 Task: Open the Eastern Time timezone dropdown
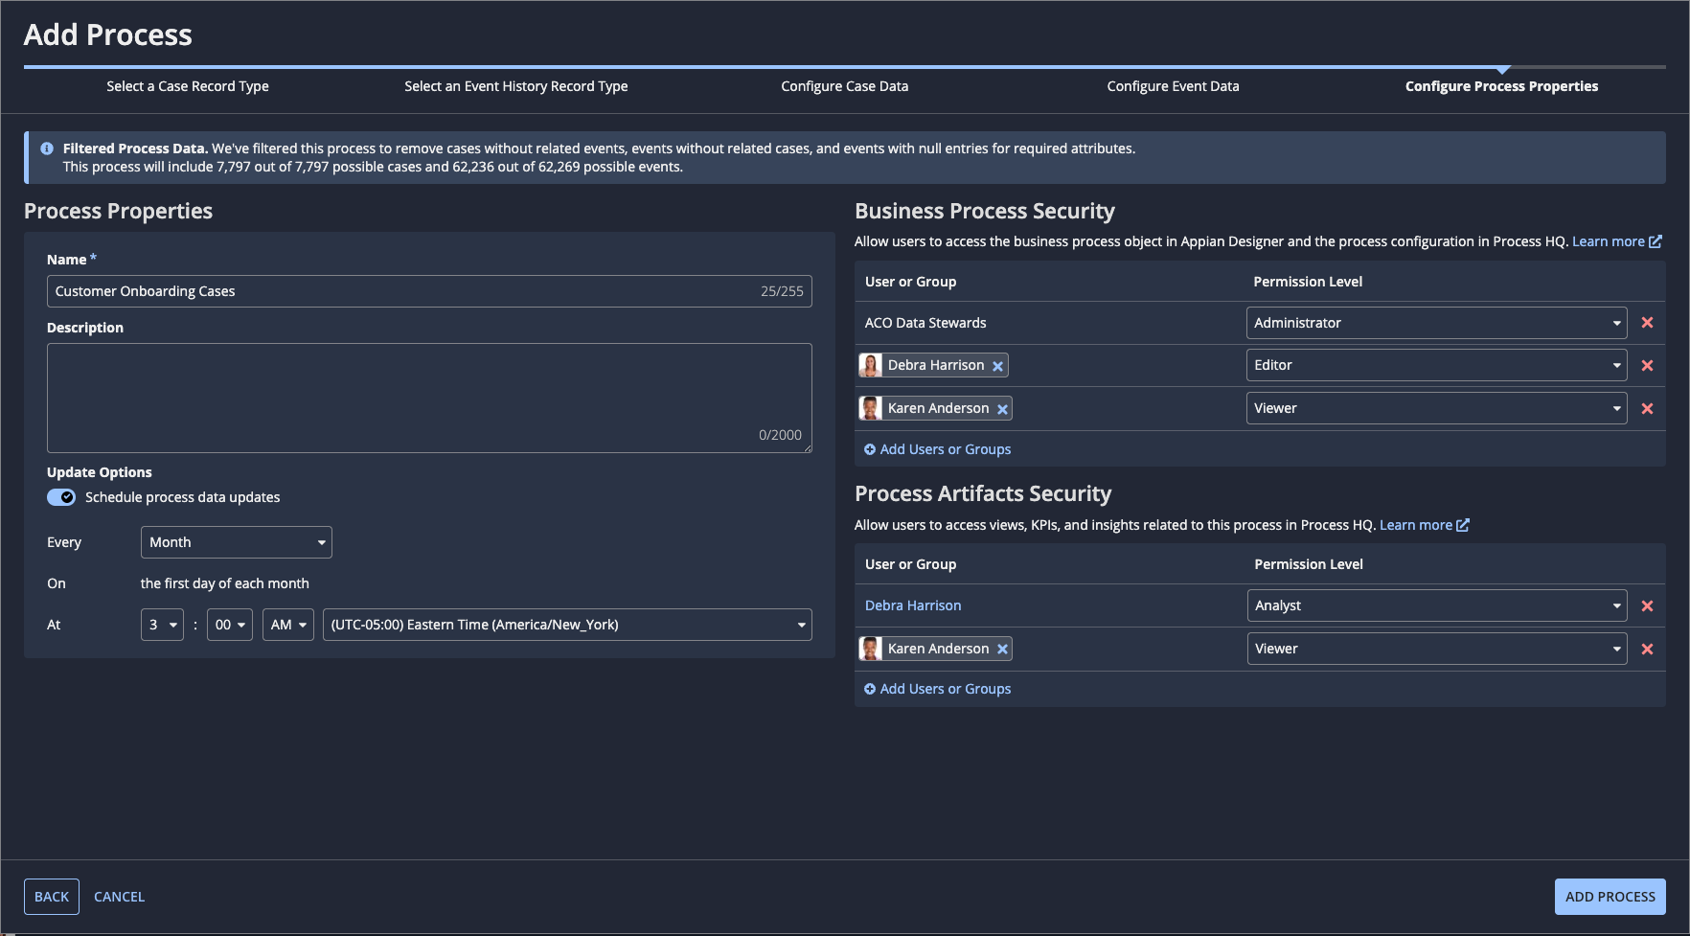(567, 625)
